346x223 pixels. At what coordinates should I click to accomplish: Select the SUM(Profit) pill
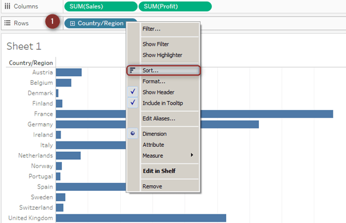[x=175, y=6]
